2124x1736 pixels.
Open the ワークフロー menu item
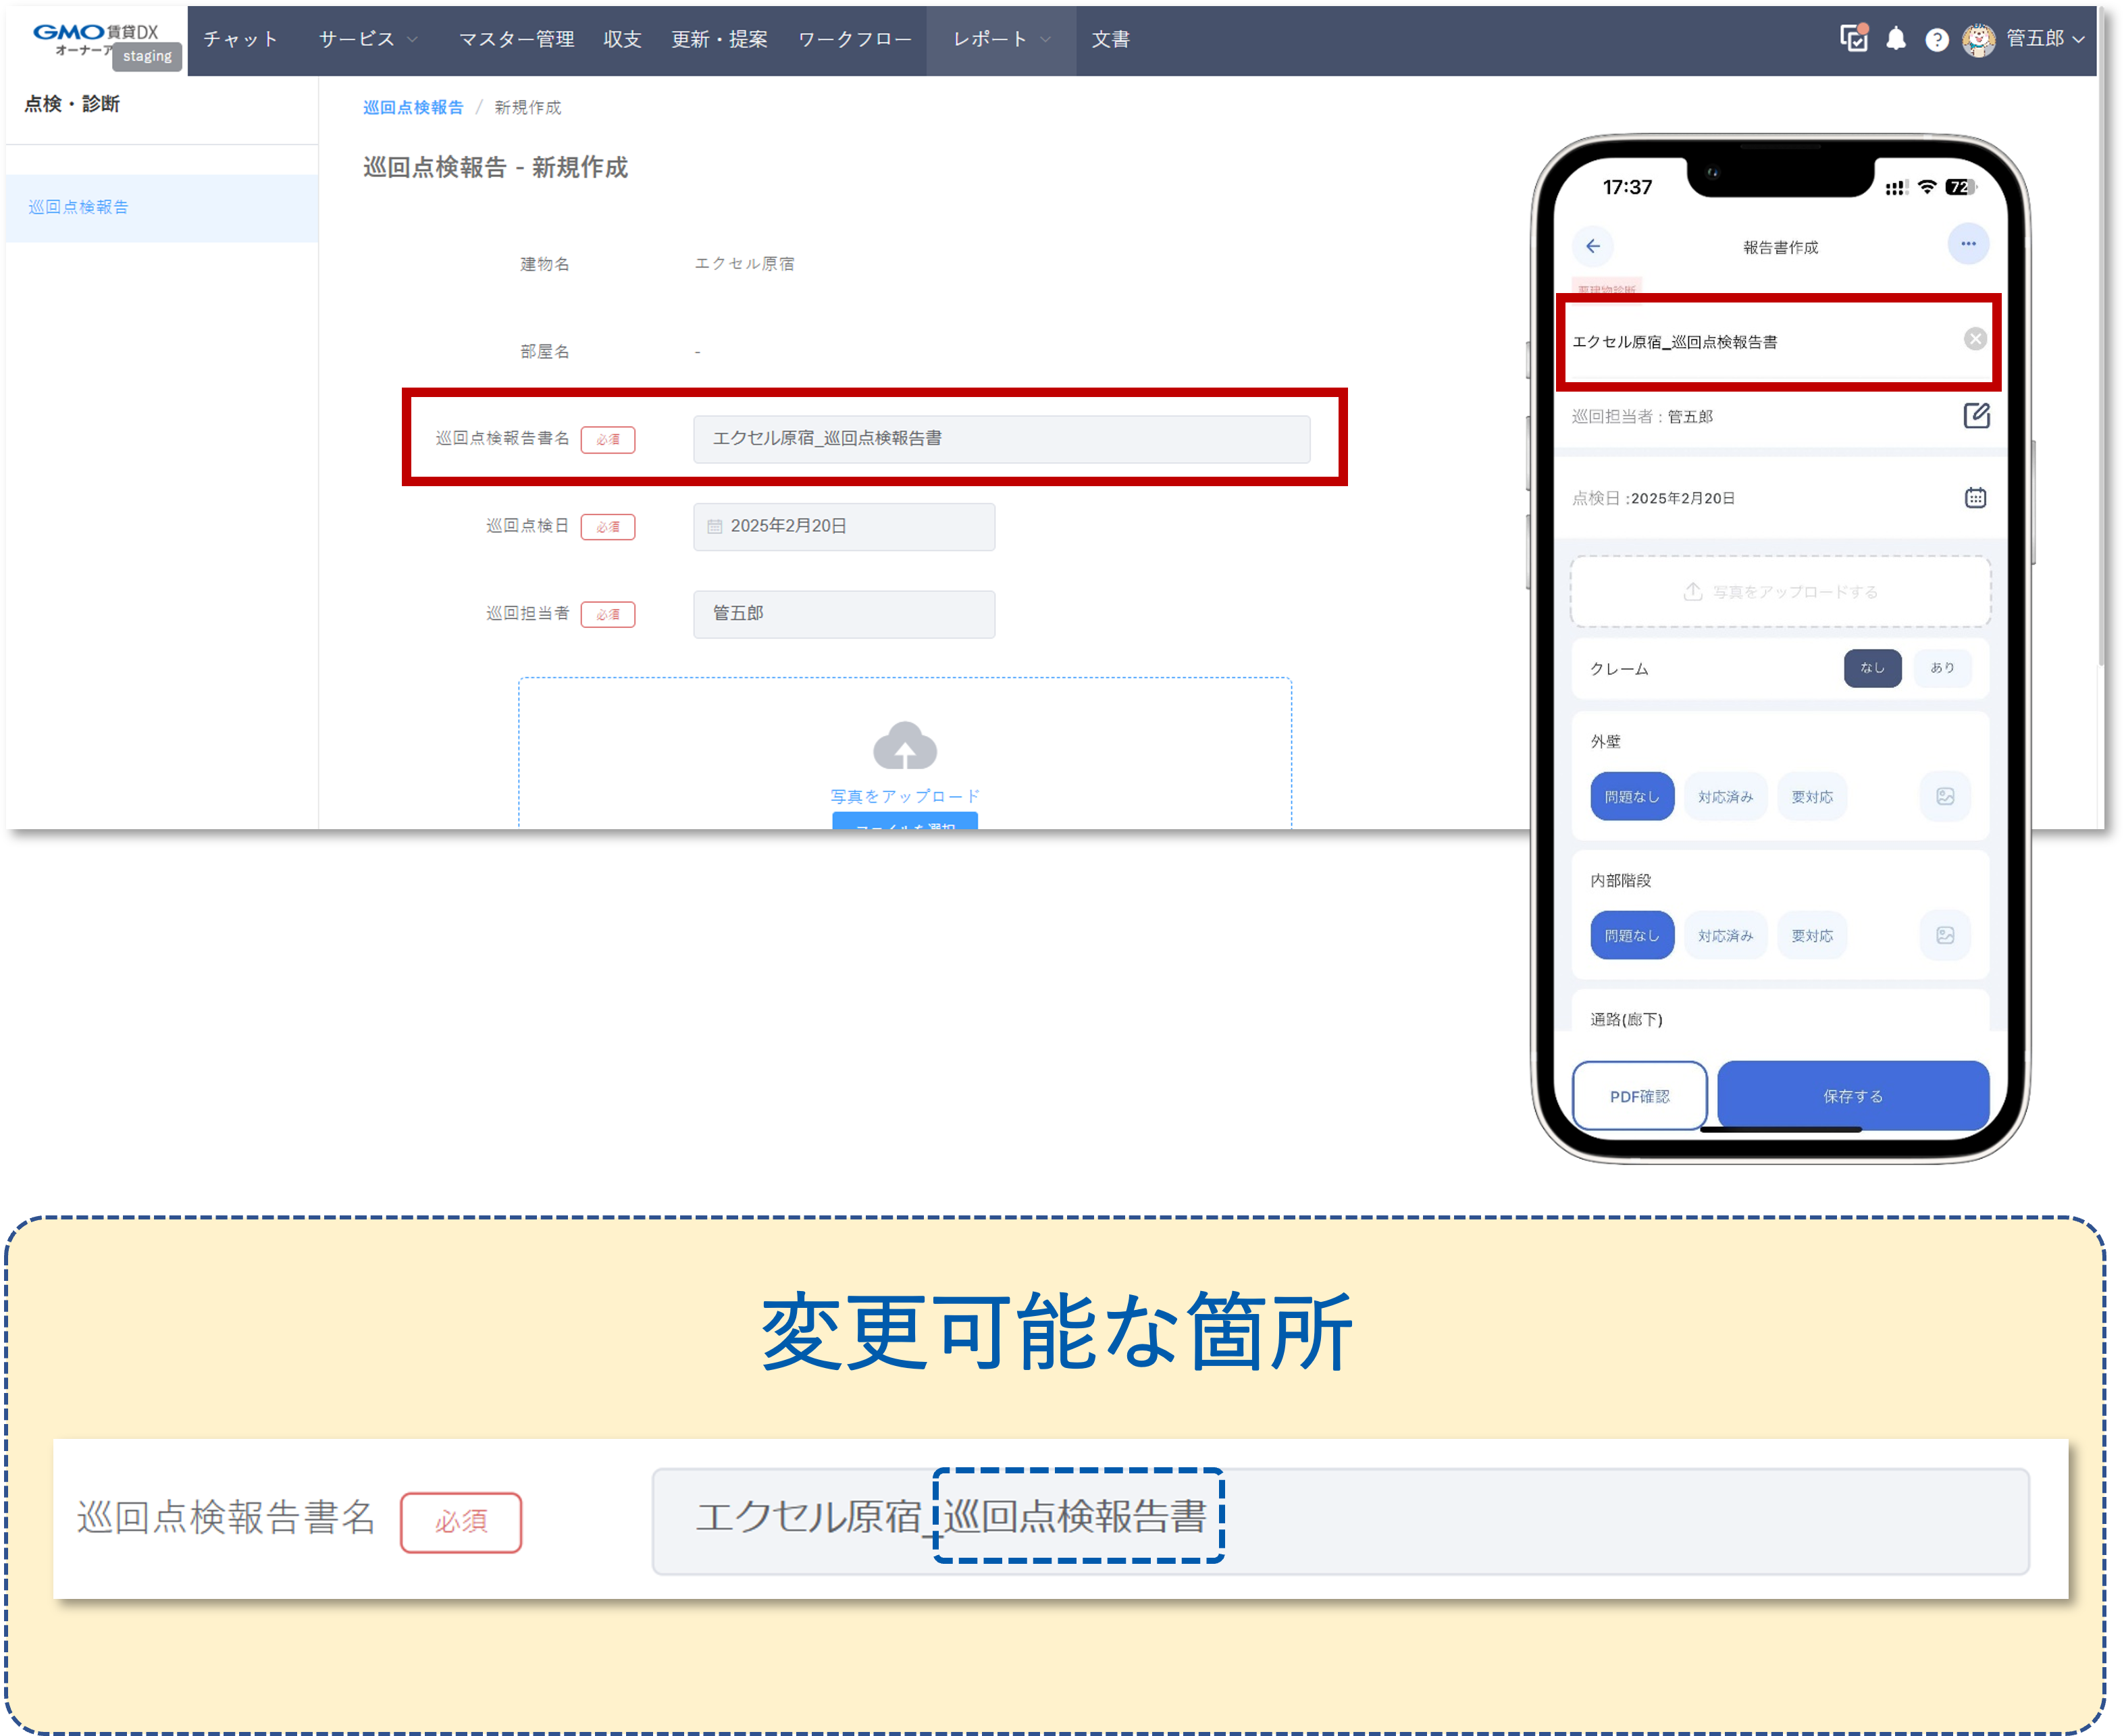[x=854, y=39]
